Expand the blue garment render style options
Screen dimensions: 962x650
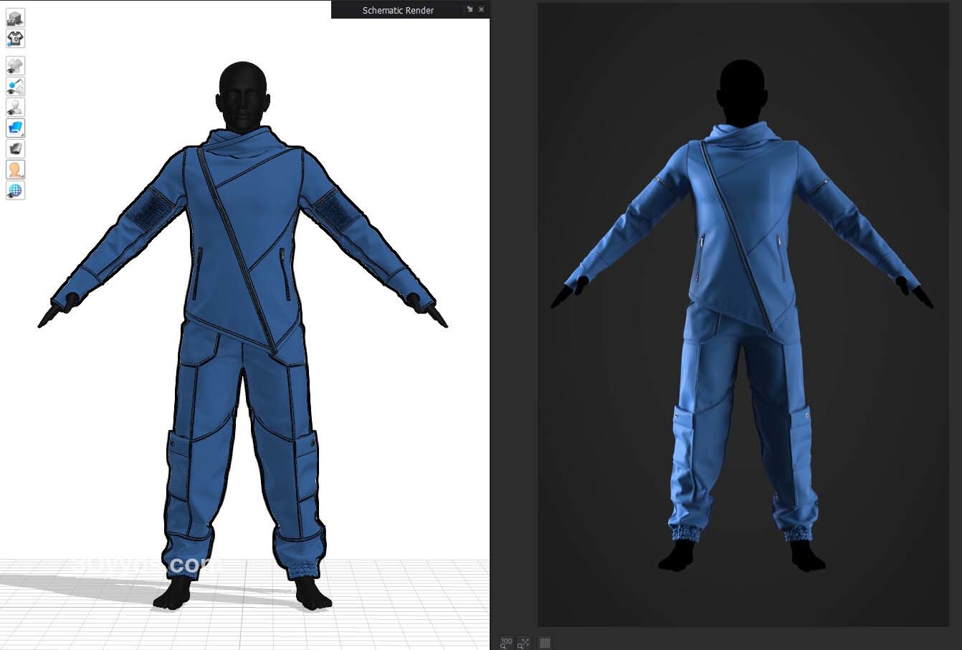click(15, 128)
